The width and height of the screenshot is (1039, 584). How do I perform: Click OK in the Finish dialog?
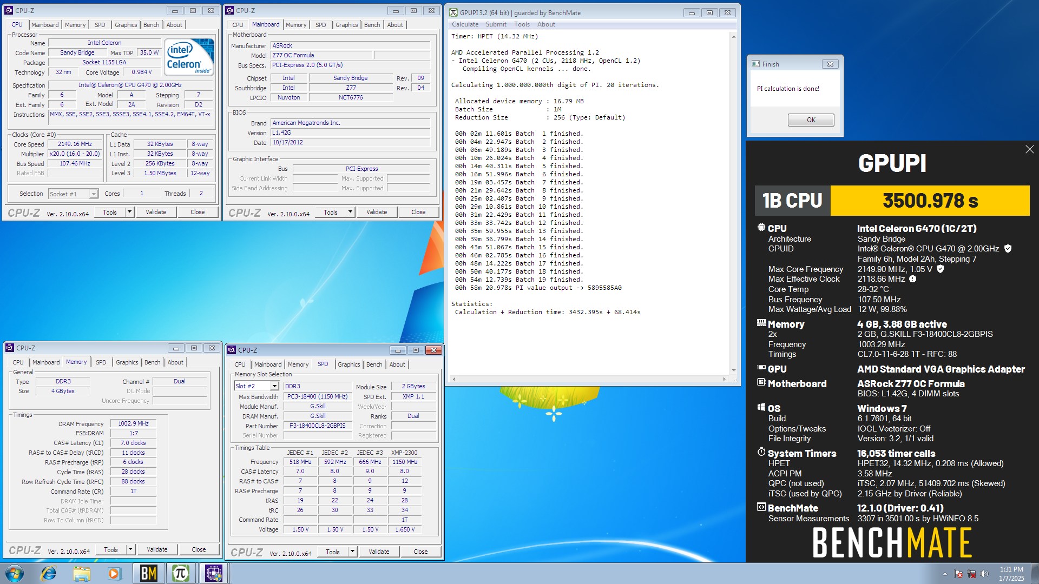[x=811, y=120]
